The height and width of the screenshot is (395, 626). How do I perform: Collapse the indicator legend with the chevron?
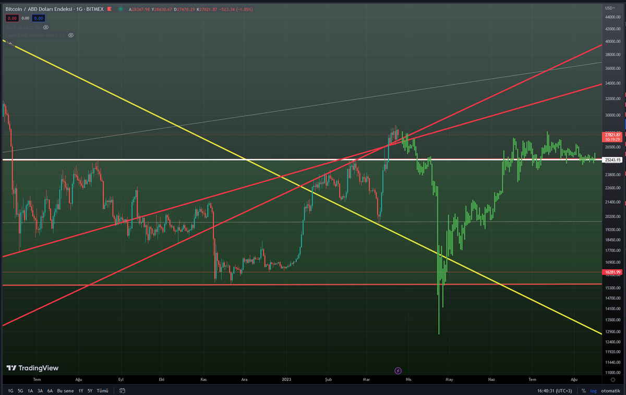(x=11, y=43)
